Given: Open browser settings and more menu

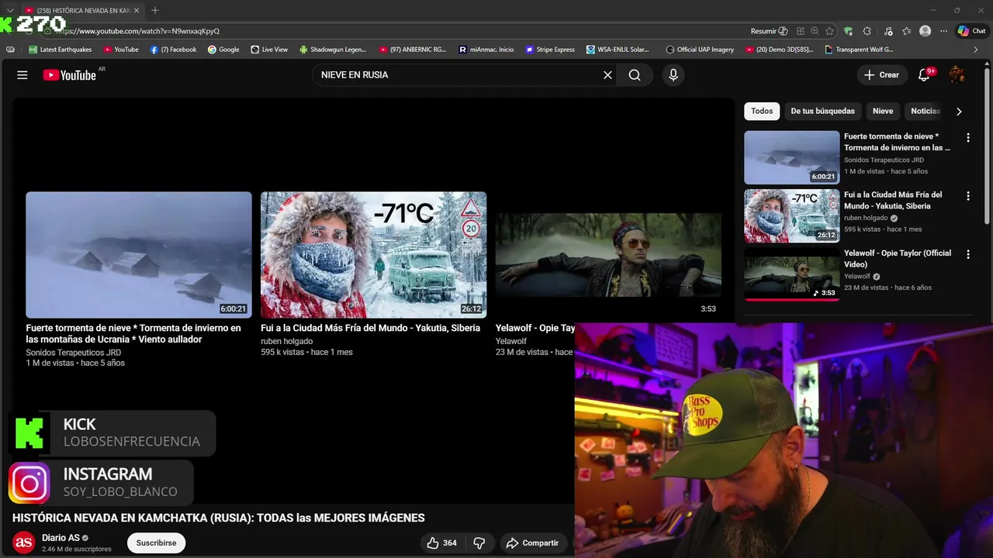Looking at the screenshot, I should pyautogui.click(x=943, y=31).
